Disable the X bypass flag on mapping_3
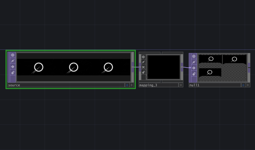The height and width of the screenshot is (150, 255). pyautogui.click(x=143, y=67)
